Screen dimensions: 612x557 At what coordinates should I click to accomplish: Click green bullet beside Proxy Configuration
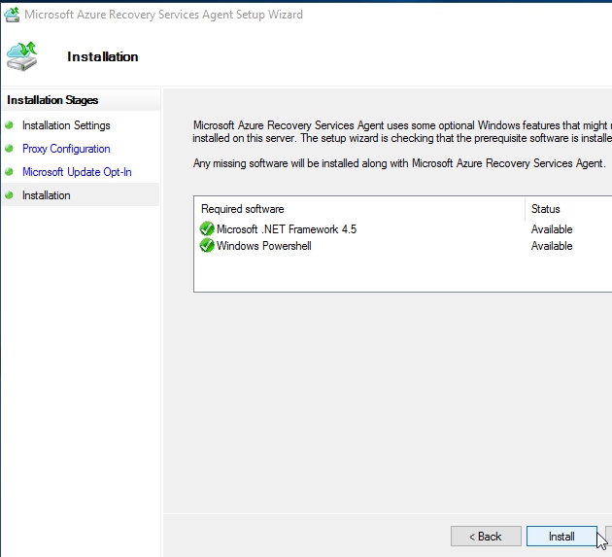tap(10, 149)
